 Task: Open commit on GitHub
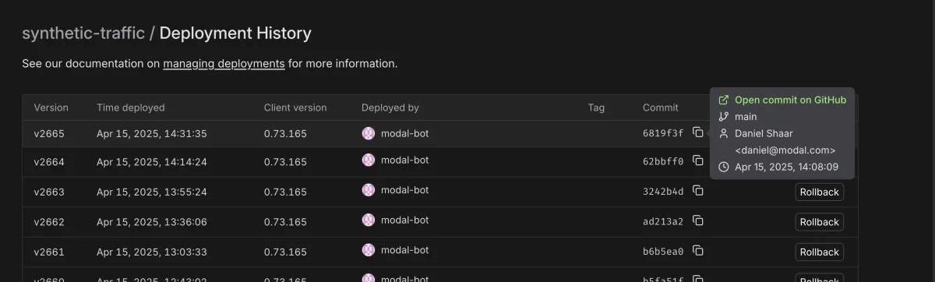[x=790, y=100]
